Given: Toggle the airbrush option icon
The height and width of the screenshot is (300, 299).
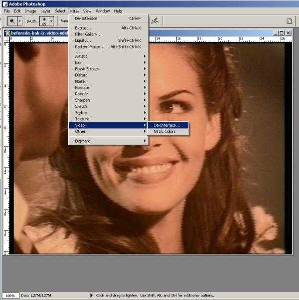Looking at the screenshot, I should [x=155, y=21].
